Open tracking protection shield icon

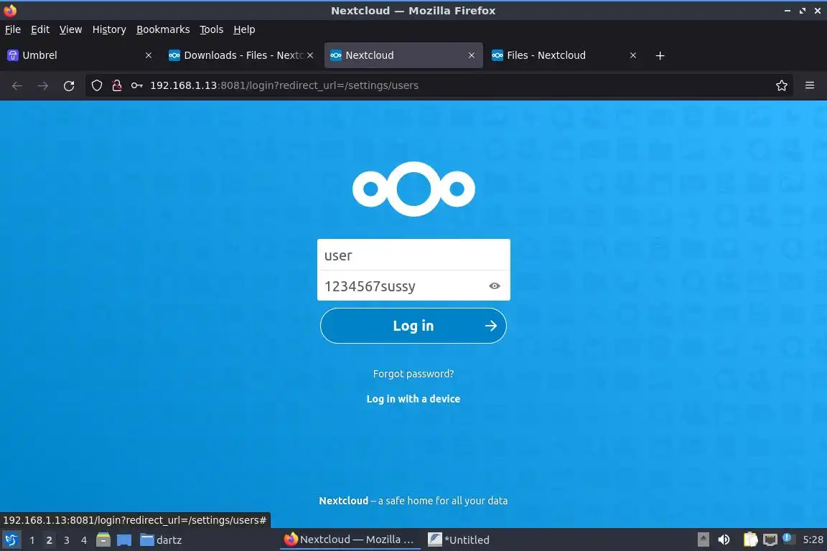point(96,85)
